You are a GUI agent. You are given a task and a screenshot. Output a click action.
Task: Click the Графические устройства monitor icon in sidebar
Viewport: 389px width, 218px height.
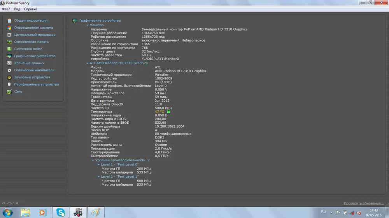9,56
